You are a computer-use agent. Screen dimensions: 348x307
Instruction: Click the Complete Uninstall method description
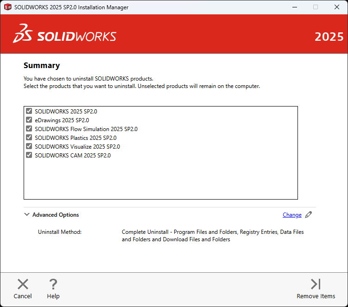click(213, 236)
